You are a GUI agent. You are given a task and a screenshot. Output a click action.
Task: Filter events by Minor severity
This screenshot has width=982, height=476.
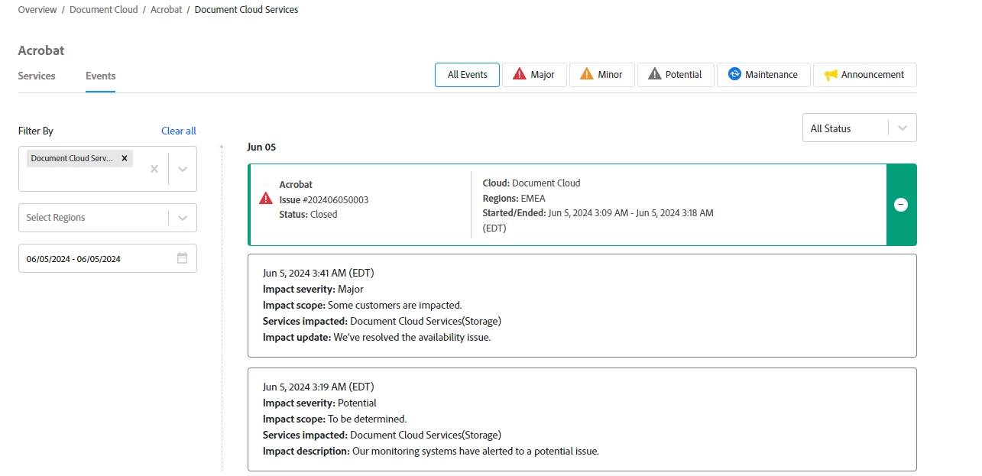point(602,75)
